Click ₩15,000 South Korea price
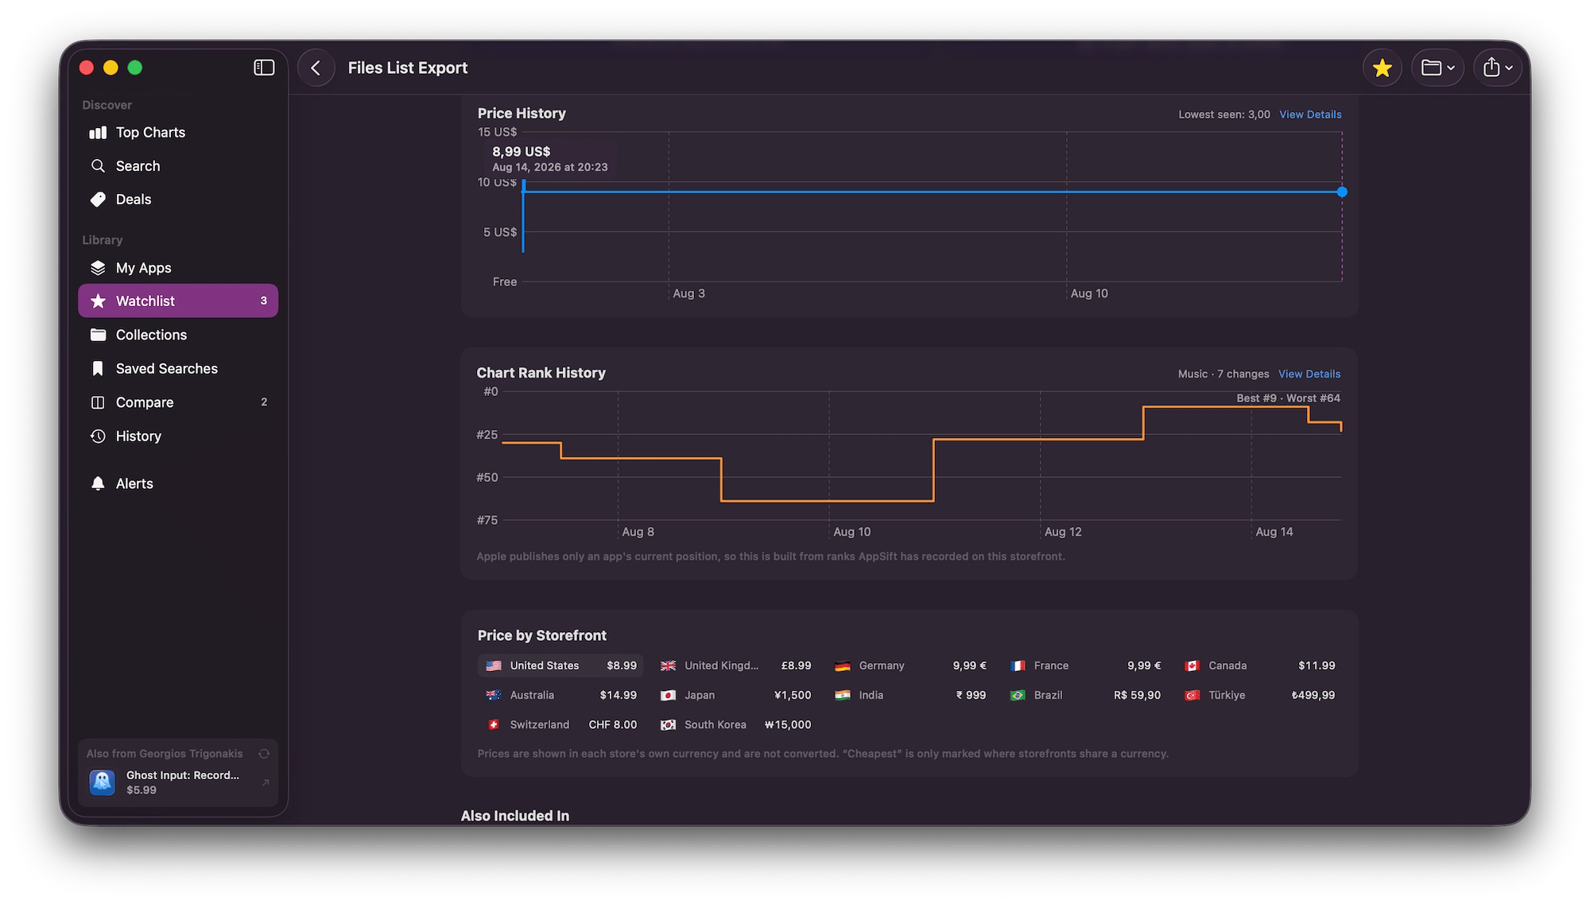 pyautogui.click(x=788, y=724)
